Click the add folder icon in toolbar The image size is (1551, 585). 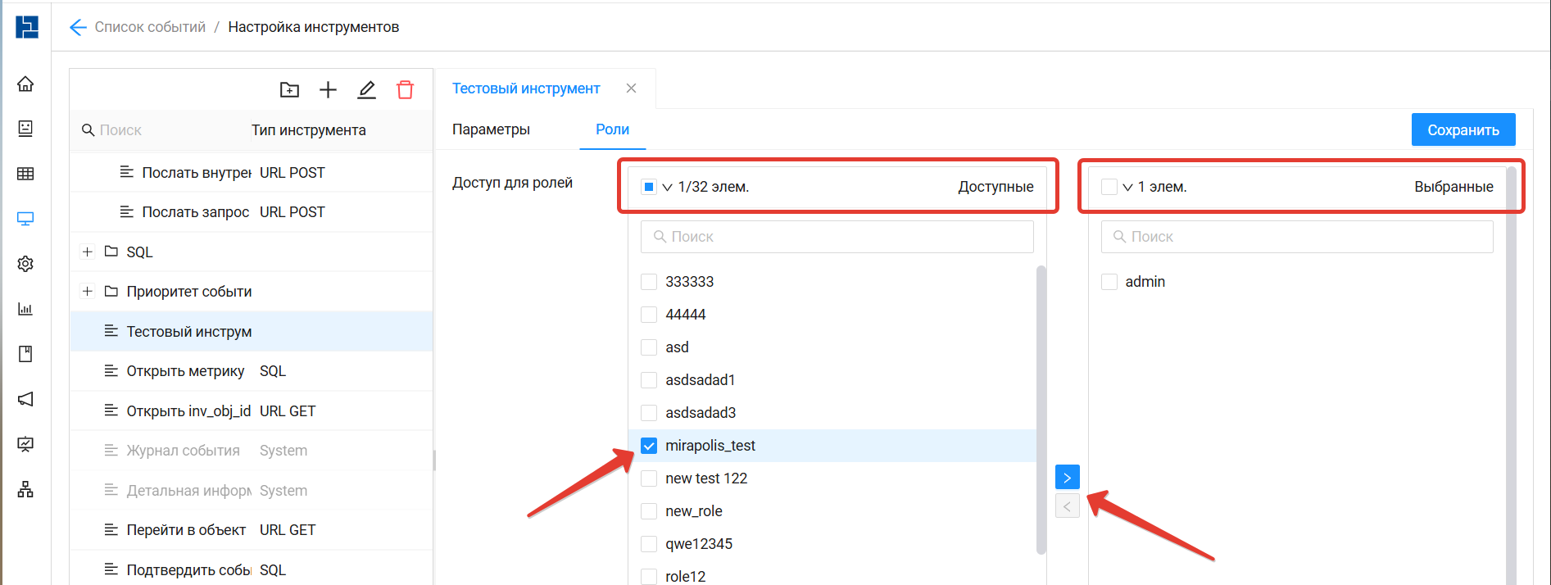(x=289, y=90)
